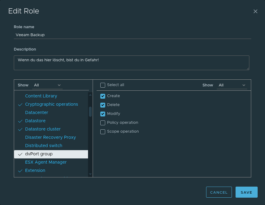Image resolution: width=265 pixels, height=205 pixels.
Task: Click the Role name text field
Action: click(x=132, y=35)
